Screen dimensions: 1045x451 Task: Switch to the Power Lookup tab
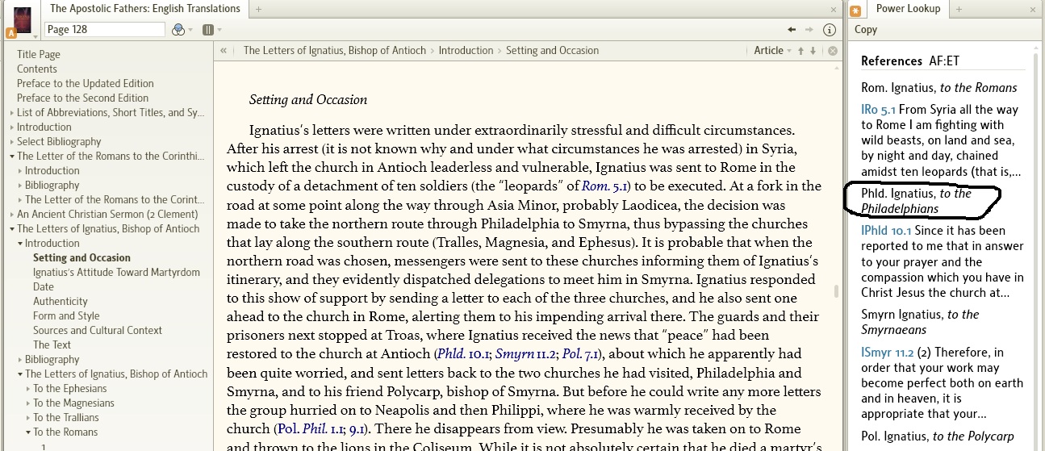pyautogui.click(x=908, y=9)
